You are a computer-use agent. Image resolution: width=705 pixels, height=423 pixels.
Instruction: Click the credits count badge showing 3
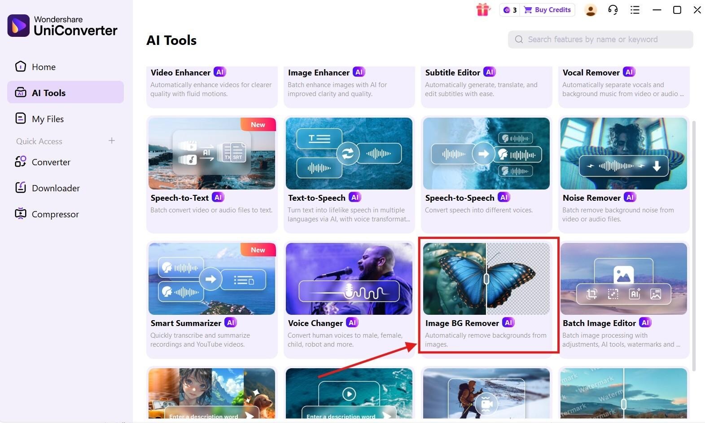[510, 10]
